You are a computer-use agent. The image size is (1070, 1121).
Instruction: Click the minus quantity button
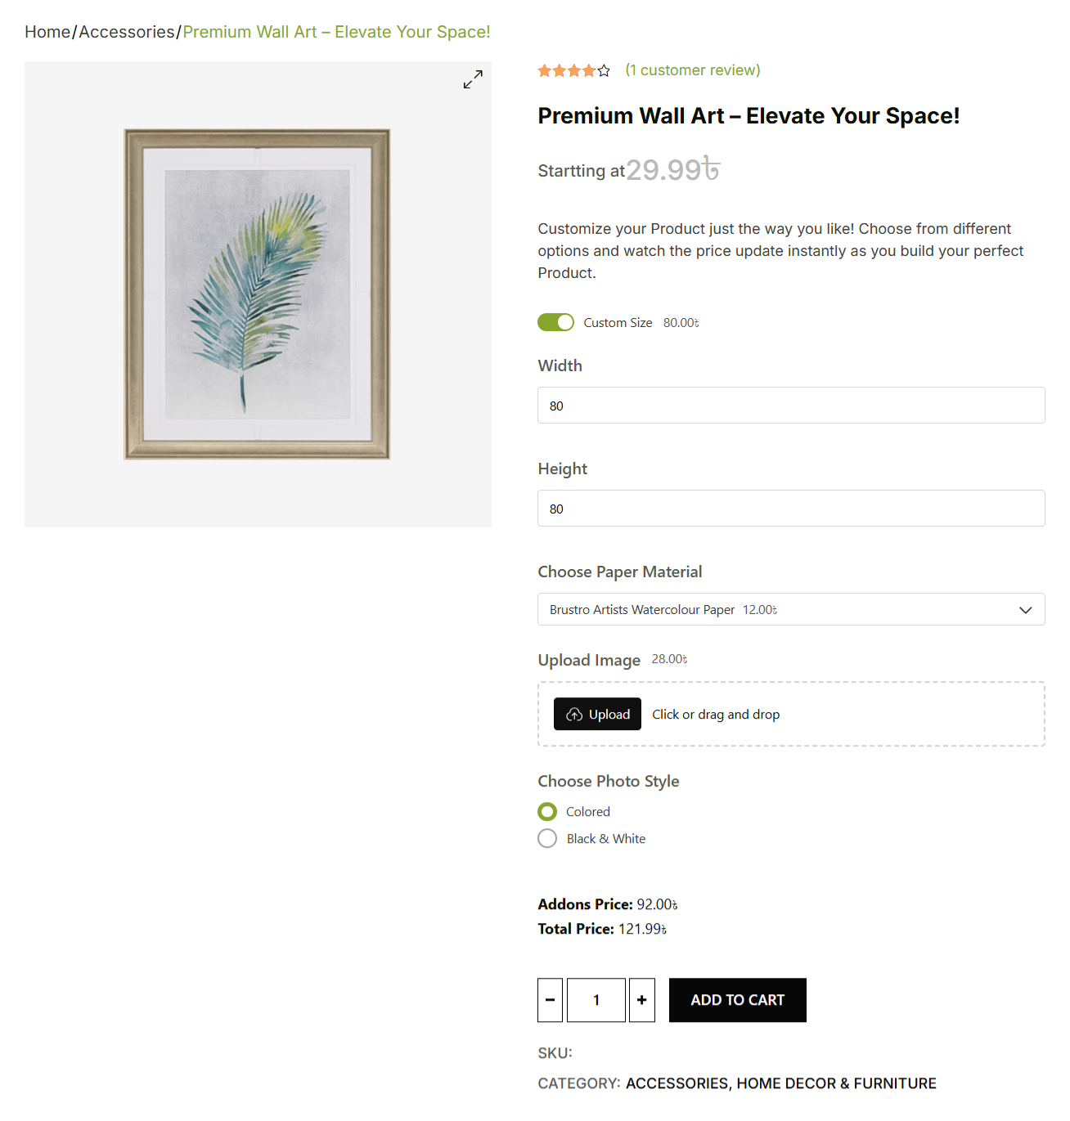click(550, 1000)
